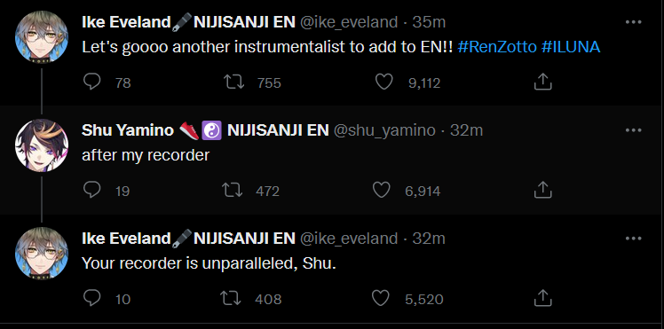Screen dimensions: 664x329
Task: Open Shu Yamino's profile picture
Action: (x=42, y=145)
